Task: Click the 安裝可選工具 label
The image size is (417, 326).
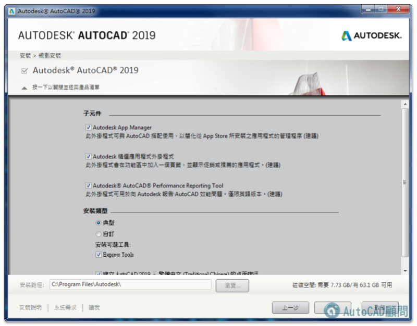Action: pyautogui.click(x=113, y=245)
